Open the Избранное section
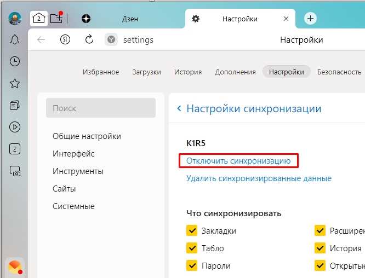The width and height of the screenshot is (365, 278). pos(101,72)
